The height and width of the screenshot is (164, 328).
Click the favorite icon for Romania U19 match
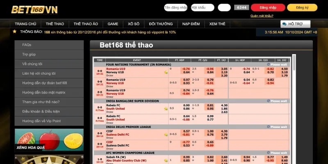coord(166,72)
